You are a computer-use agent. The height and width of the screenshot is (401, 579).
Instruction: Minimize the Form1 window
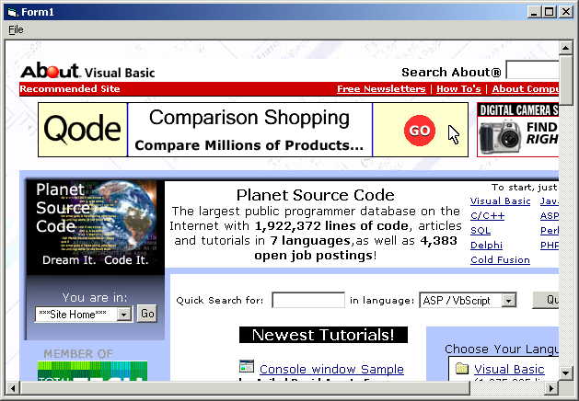coord(534,12)
